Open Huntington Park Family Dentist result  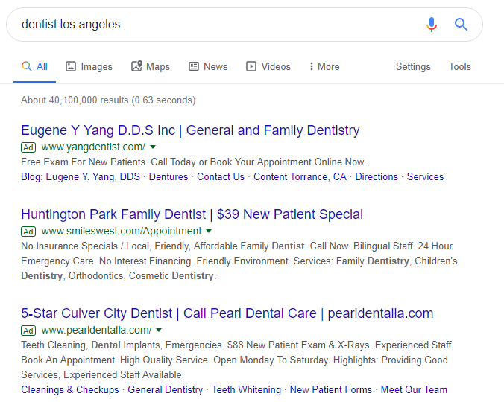(x=192, y=214)
